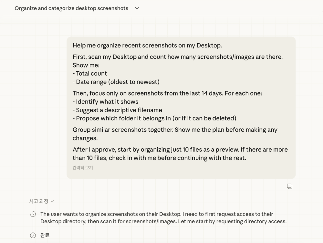Select the "완료" status label

[x=45, y=235]
